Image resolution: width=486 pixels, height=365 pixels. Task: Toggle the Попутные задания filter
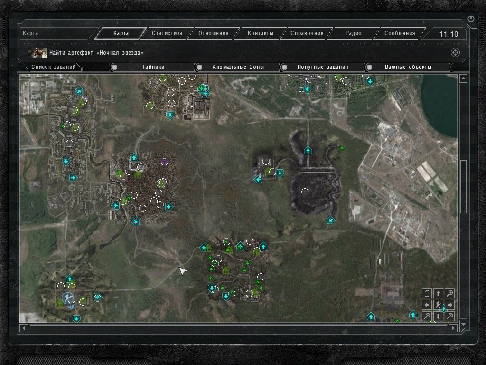point(323,67)
